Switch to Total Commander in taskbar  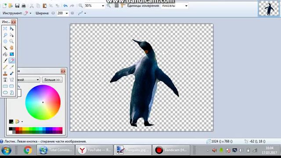pyautogui.click(x=56, y=150)
